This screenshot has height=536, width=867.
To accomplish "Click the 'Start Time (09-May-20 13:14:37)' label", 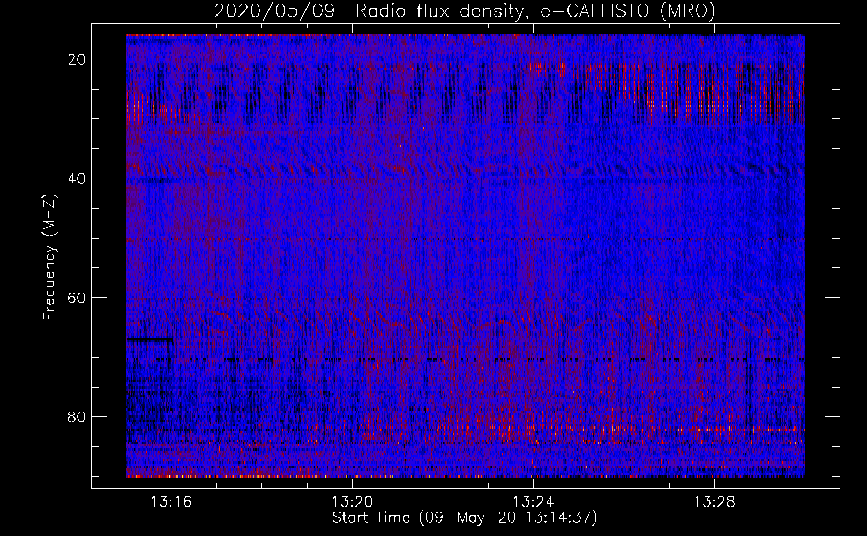I will coord(465,518).
